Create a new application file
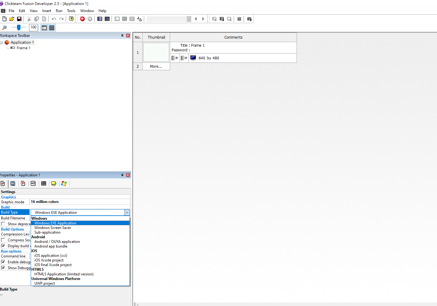Image resolution: width=437 pixels, height=306 pixels. [x=4, y=19]
